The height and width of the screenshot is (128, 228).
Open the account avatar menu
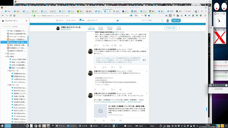pyautogui.click(x=168, y=21)
